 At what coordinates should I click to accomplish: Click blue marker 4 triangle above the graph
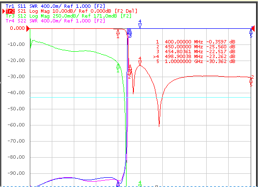[x=140, y=26]
